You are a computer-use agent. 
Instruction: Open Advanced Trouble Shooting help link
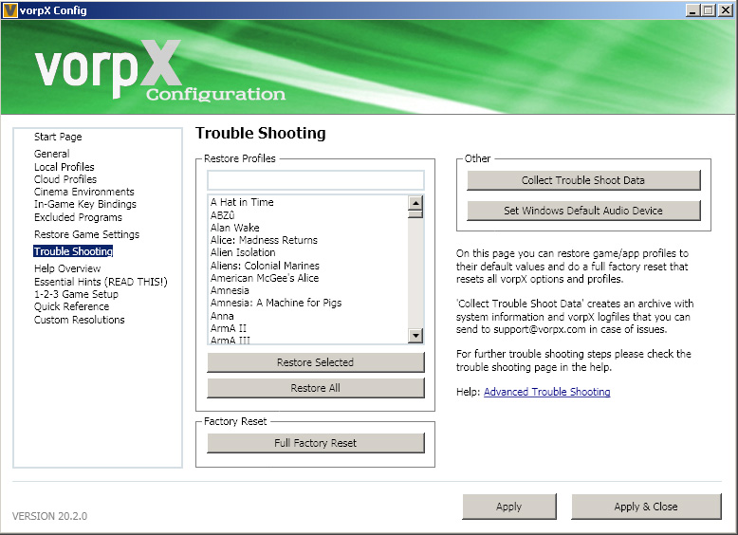click(x=547, y=392)
